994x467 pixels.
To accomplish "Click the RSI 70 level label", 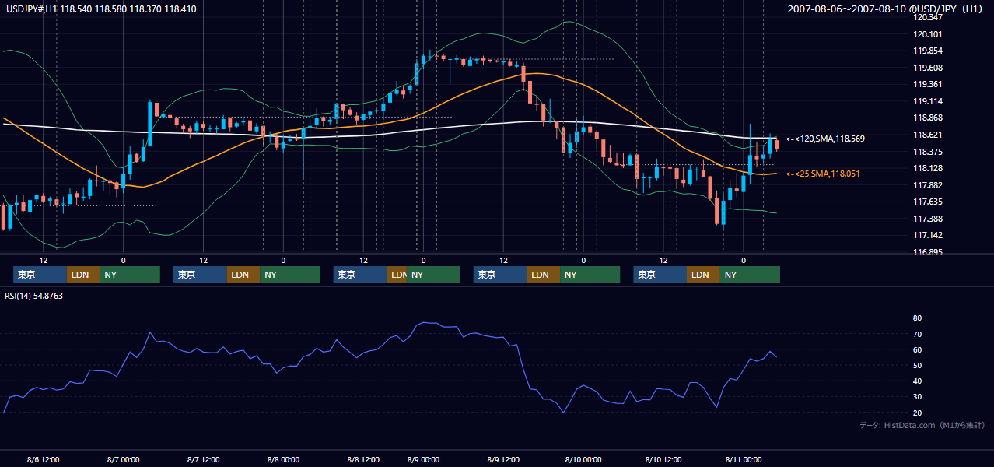I will pos(917,334).
